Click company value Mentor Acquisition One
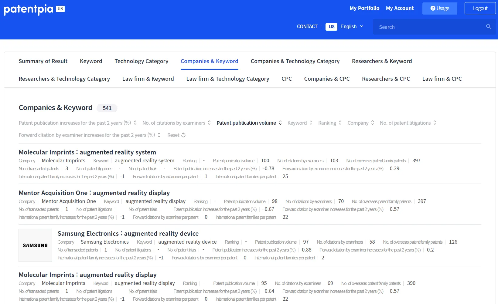This screenshot has height=304, width=498. (x=69, y=201)
